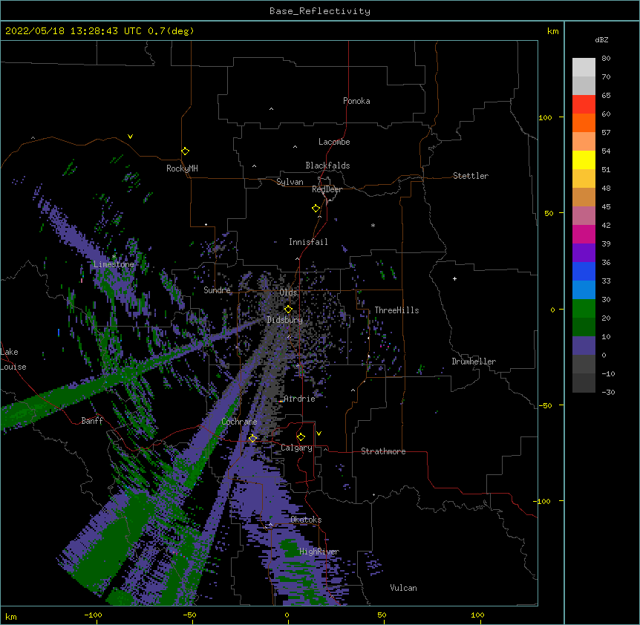Image resolution: width=640 pixels, height=625 pixels.
Task: Click the Sundre town label
Action: click(217, 290)
